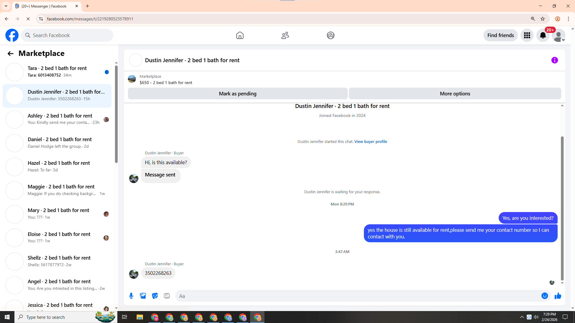
Task: Open View buyer profile link
Action: (x=370, y=141)
